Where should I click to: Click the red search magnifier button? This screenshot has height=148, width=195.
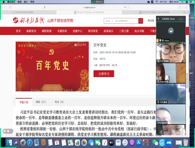[x=141, y=21]
